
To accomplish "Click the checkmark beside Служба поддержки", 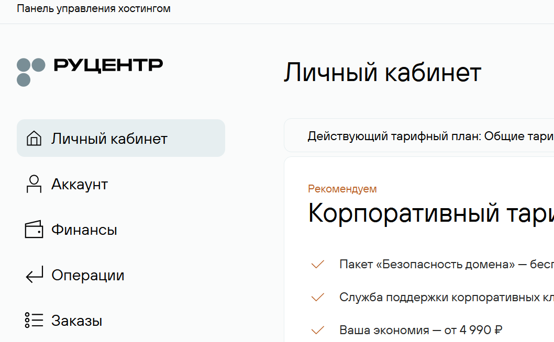I will [318, 298].
